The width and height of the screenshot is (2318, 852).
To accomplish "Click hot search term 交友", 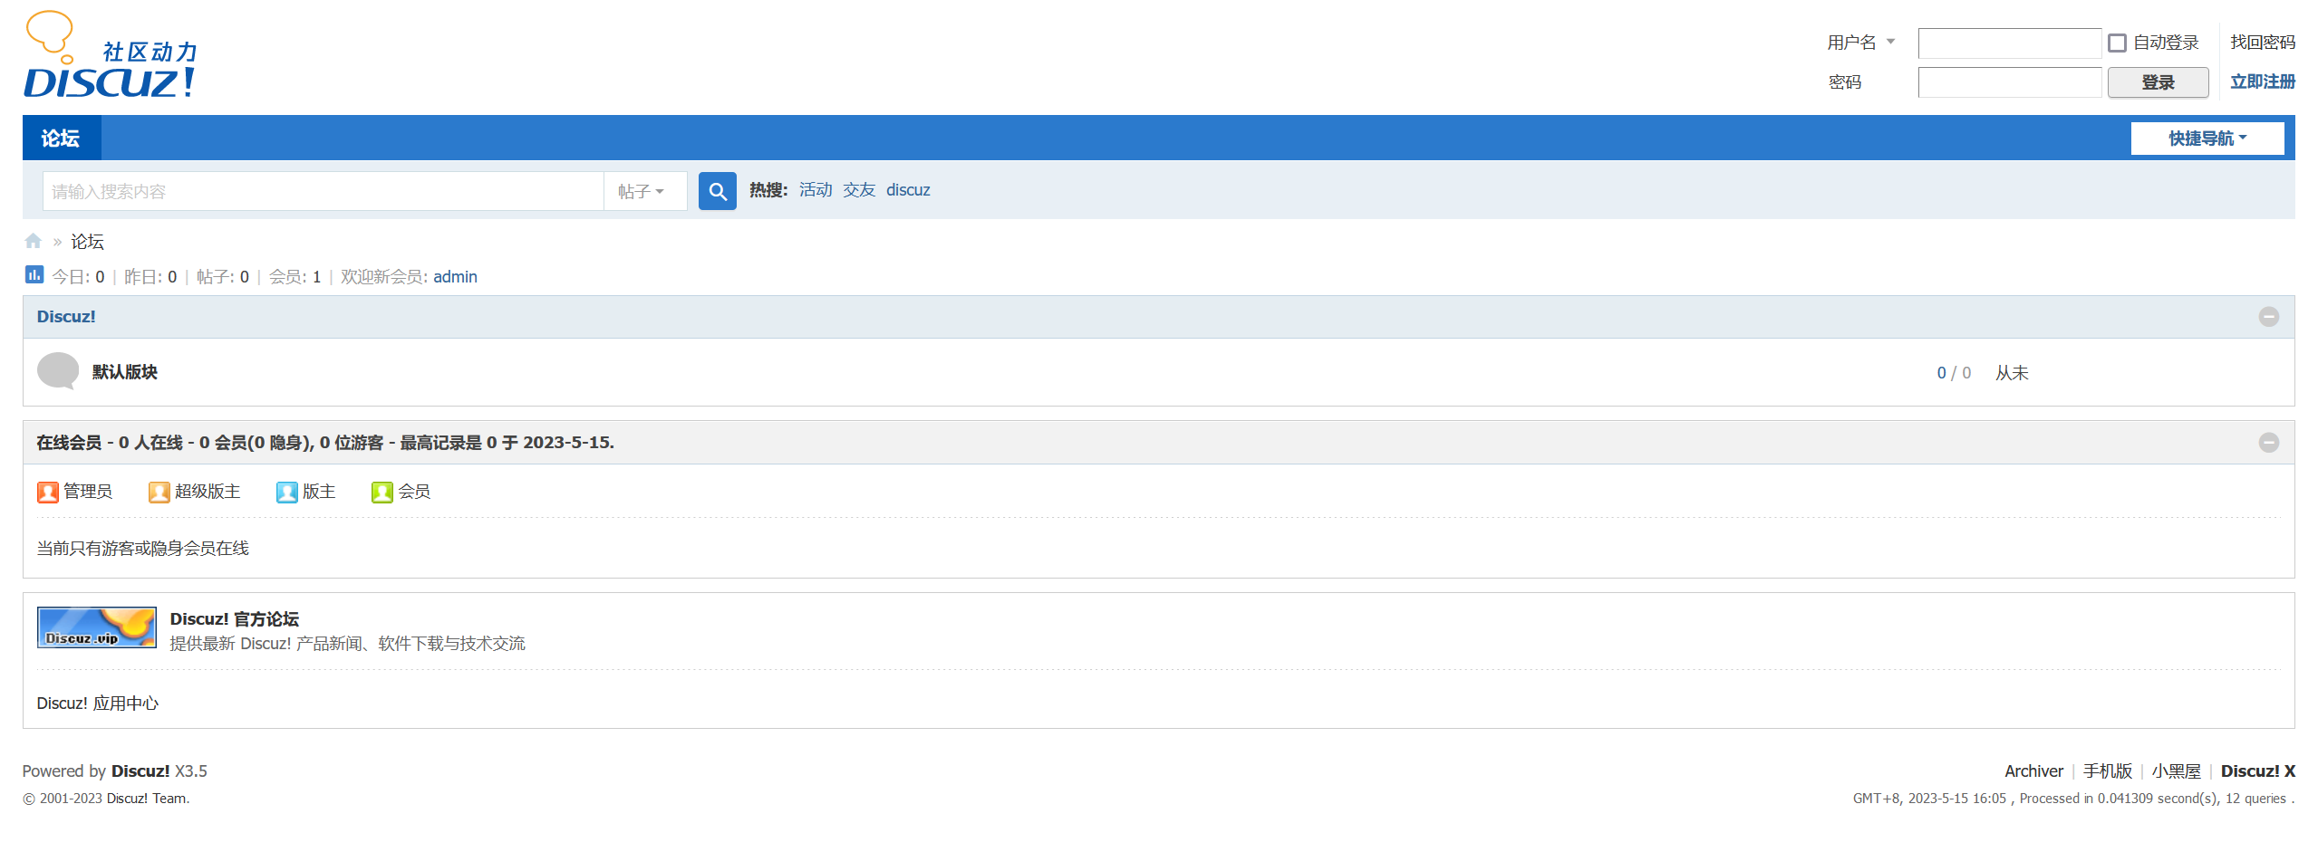I will tap(859, 190).
